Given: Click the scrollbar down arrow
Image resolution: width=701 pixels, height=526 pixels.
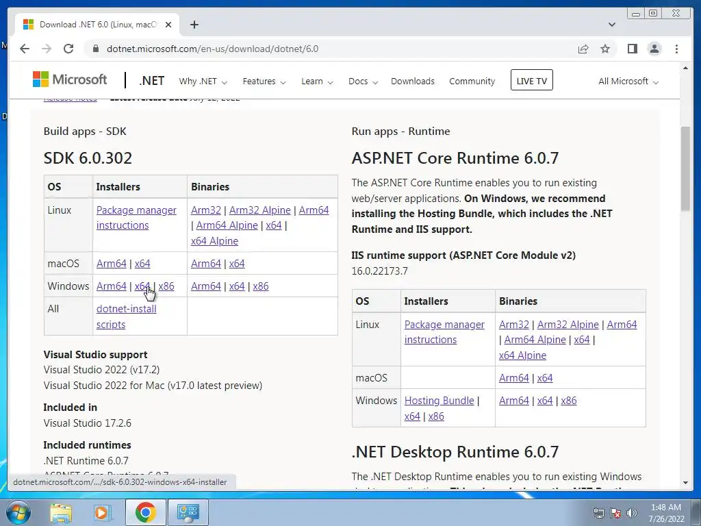Looking at the screenshot, I should tap(685, 483).
